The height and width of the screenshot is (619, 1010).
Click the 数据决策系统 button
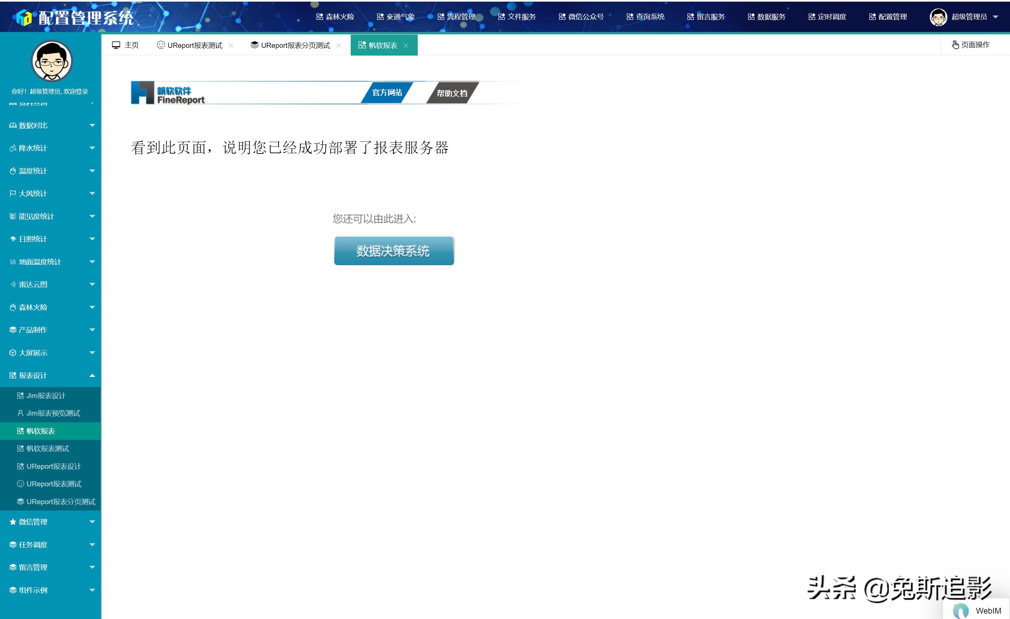click(x=393, y=251)
